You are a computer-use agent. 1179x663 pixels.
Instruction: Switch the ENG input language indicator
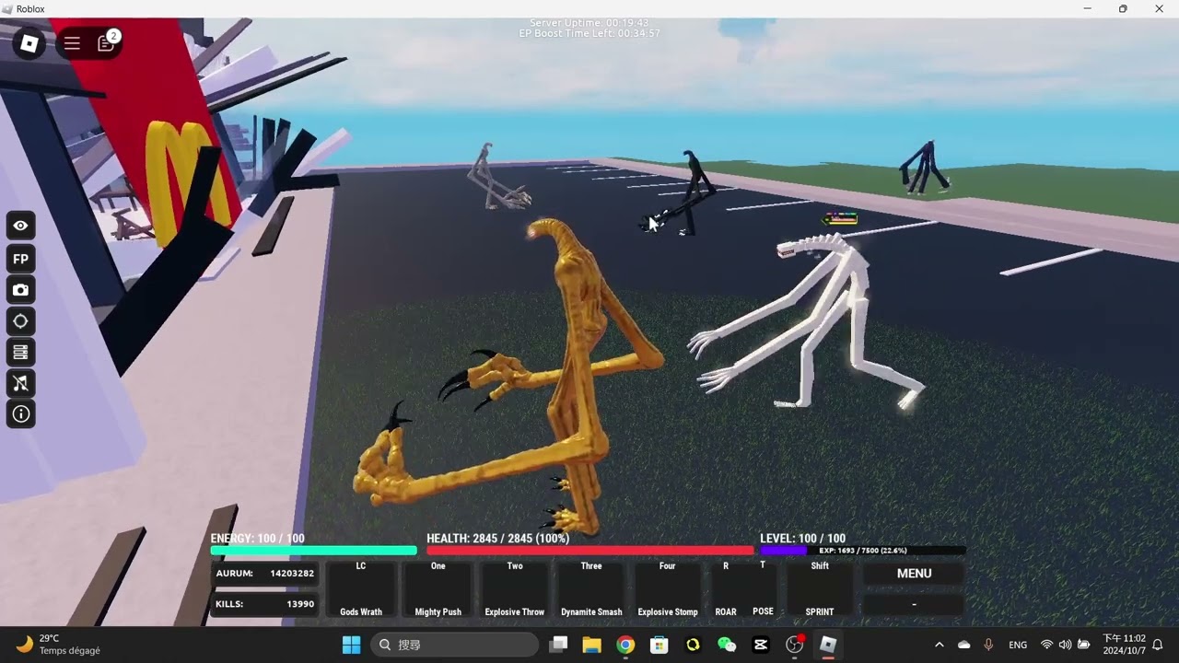tap(1018, 645)
